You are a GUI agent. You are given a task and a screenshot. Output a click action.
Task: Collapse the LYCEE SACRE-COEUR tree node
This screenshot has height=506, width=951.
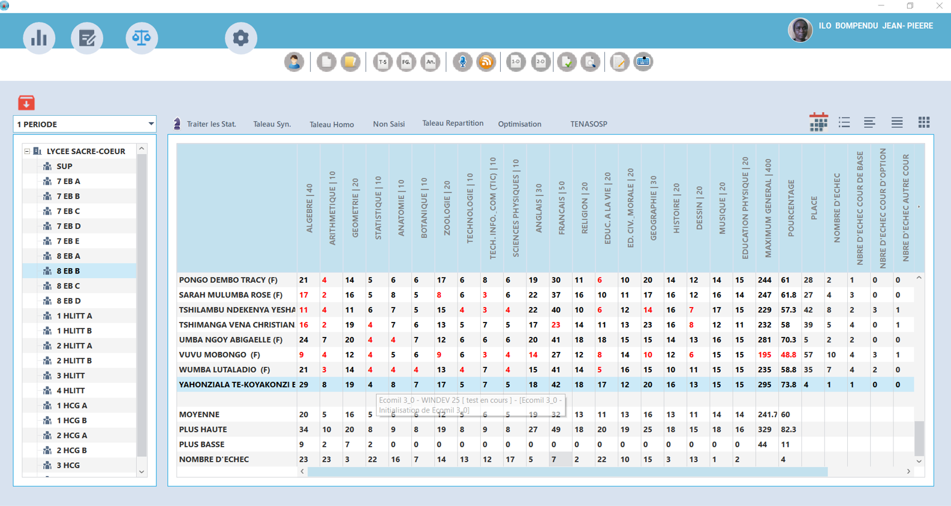(27, 151)
